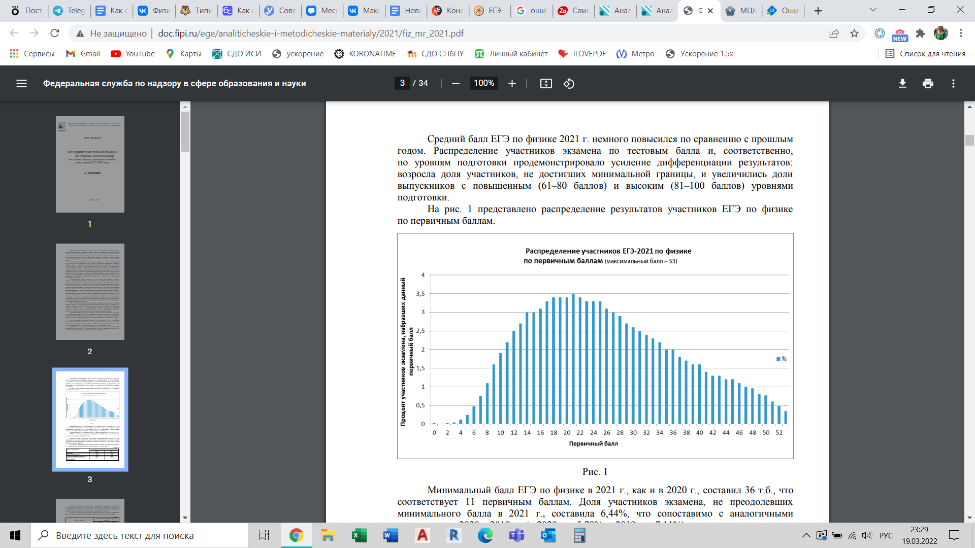Open browser extensions puzzle icon

(x=920, y=33)
